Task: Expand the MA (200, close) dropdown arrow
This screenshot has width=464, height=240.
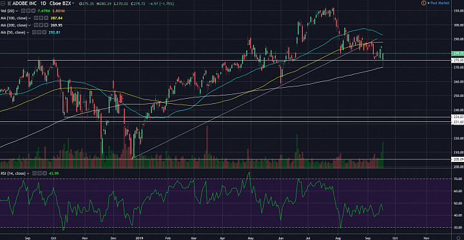Action: (30, 25)
